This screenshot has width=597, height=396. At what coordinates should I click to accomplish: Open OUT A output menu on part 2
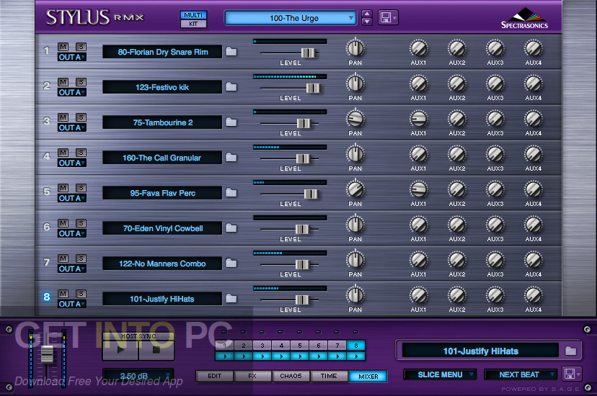tap(72, 92)
